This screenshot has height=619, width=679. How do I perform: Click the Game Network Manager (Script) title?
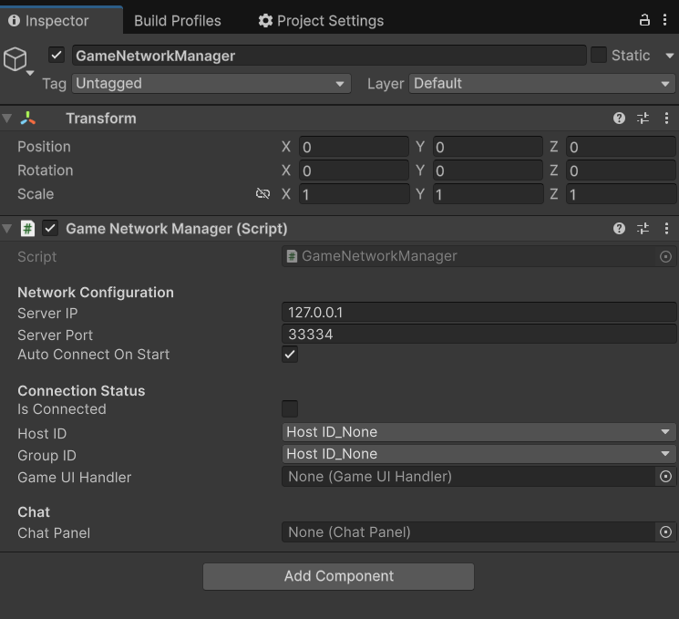tap(176, 229)
